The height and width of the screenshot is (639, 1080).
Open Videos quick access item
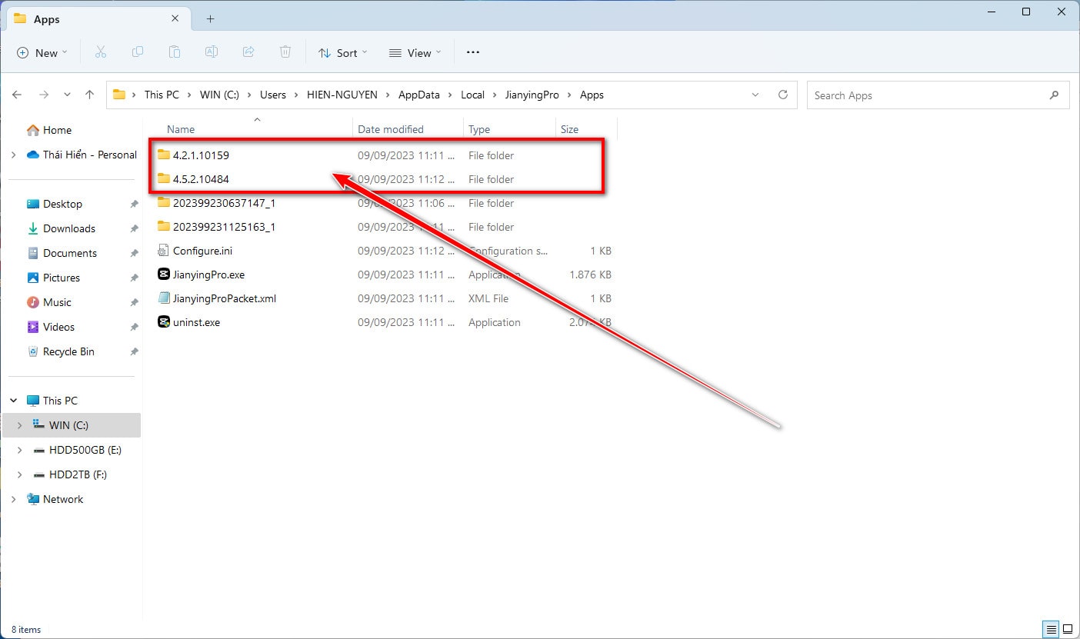[x=51, y=327]
